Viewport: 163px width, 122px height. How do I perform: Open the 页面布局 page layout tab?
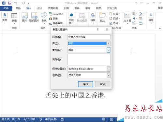(53, 8)
